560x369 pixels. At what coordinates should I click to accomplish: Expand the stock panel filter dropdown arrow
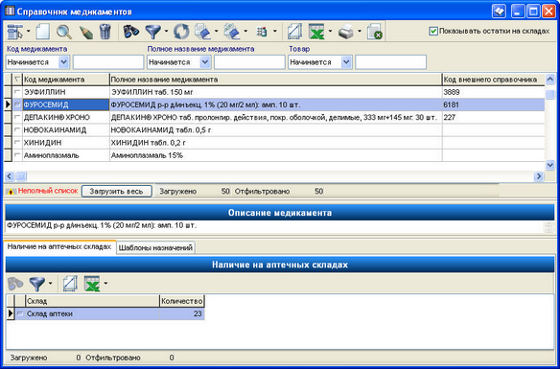coord(51,284)
